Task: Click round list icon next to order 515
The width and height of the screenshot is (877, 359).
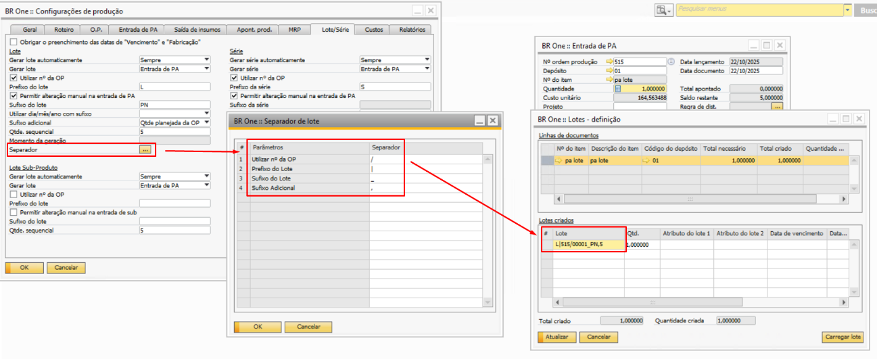Action: [671, 62]
